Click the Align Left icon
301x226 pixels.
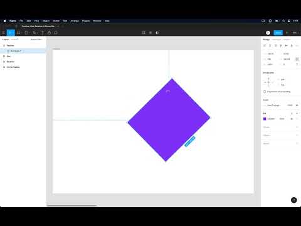pyautogui.click(x=265, y=46)
